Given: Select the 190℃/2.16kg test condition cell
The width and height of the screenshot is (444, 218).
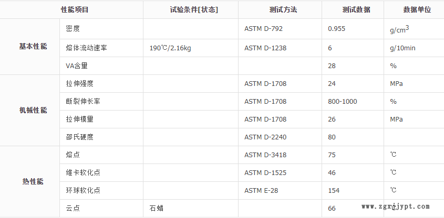Looking at the screenshot, I should click(170, 48).
